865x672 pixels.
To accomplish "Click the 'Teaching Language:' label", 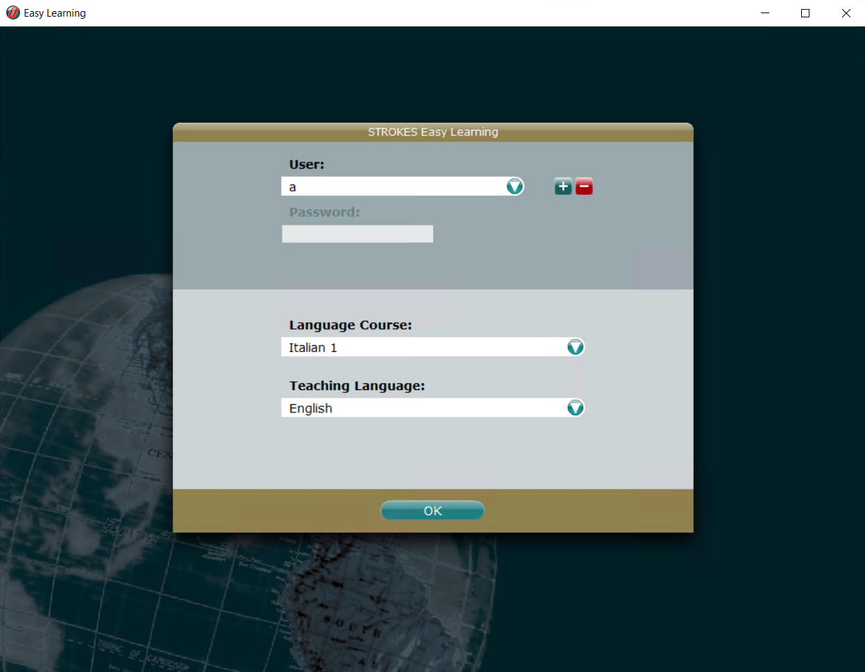I will click(x=357, y=386).
